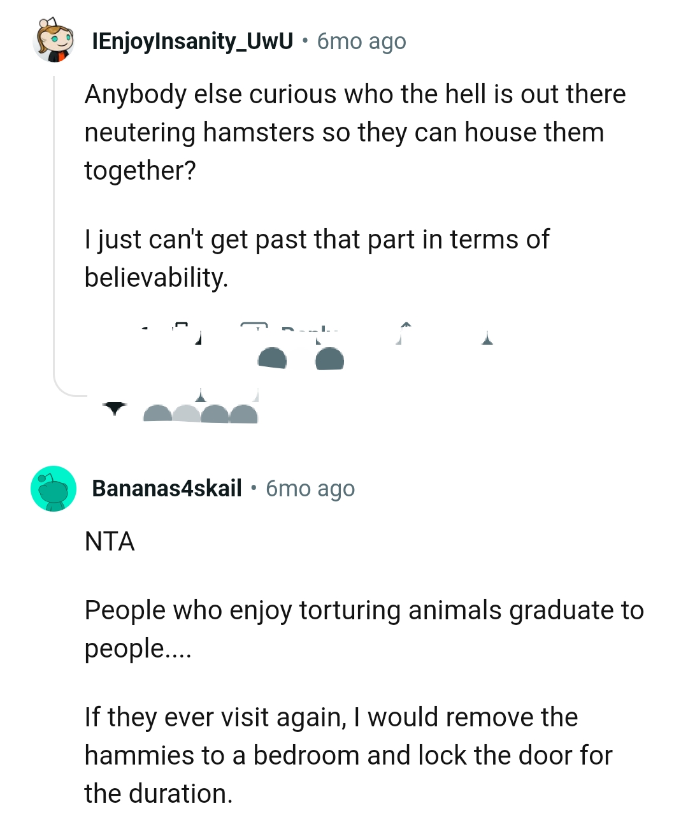Click "6mo ago" beside Bananas4skail
The height and width of the screenshot is (820, 688).
point(310,489)
